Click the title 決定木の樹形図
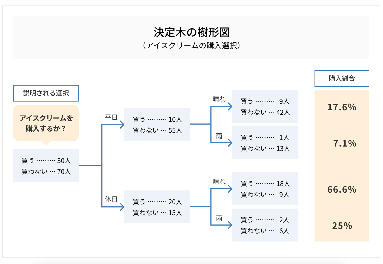This screenshot has width=383, height=264. (192, 32)
